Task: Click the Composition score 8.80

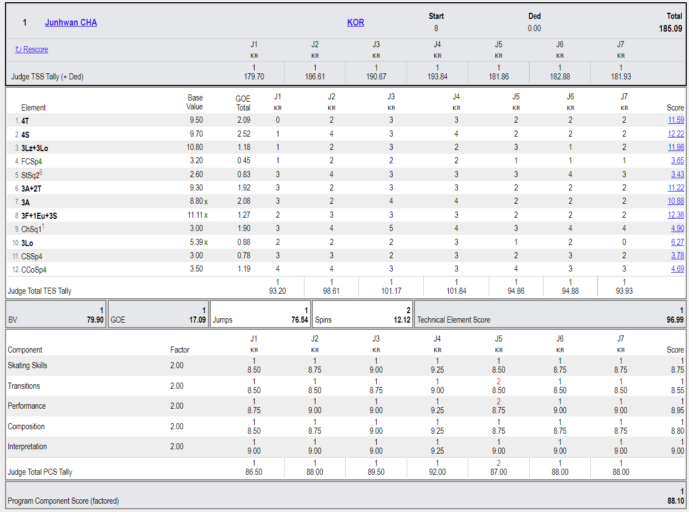Action: click(677, 431)
